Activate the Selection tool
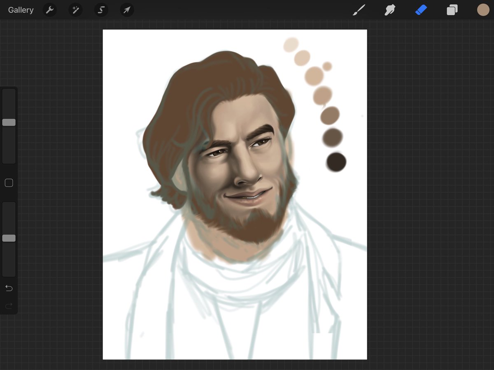 tap(101, 10)
